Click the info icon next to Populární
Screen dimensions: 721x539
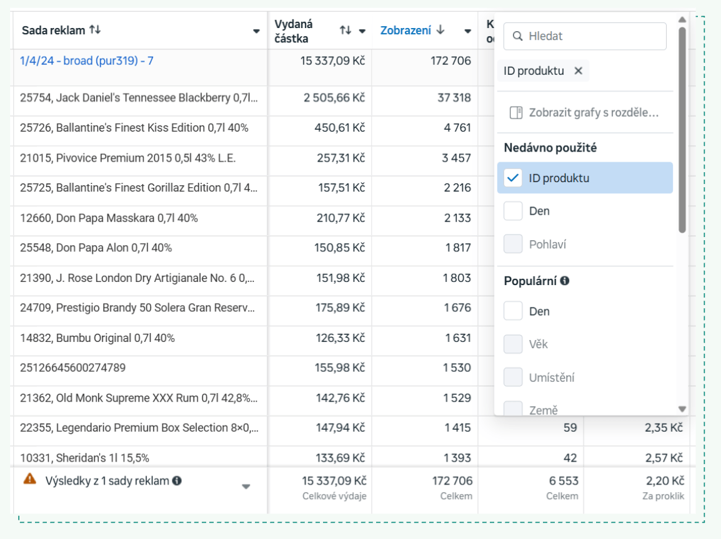click(565, 281)
